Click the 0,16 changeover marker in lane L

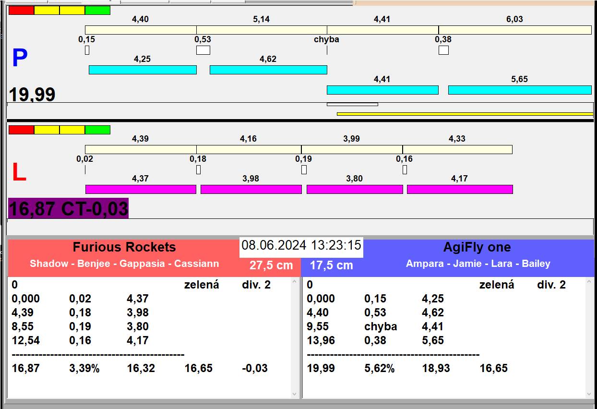click(405, 169)
